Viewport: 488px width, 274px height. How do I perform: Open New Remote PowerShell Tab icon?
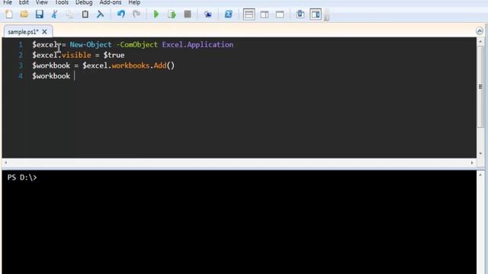click(x=207, y=14)
